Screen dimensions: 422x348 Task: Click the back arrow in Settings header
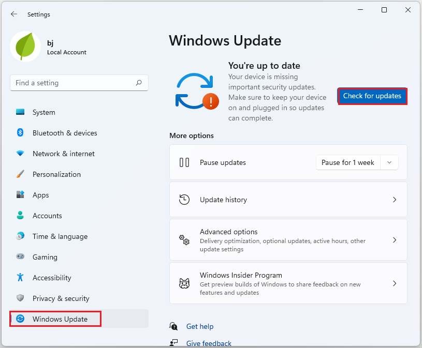(x=14, y=14)
